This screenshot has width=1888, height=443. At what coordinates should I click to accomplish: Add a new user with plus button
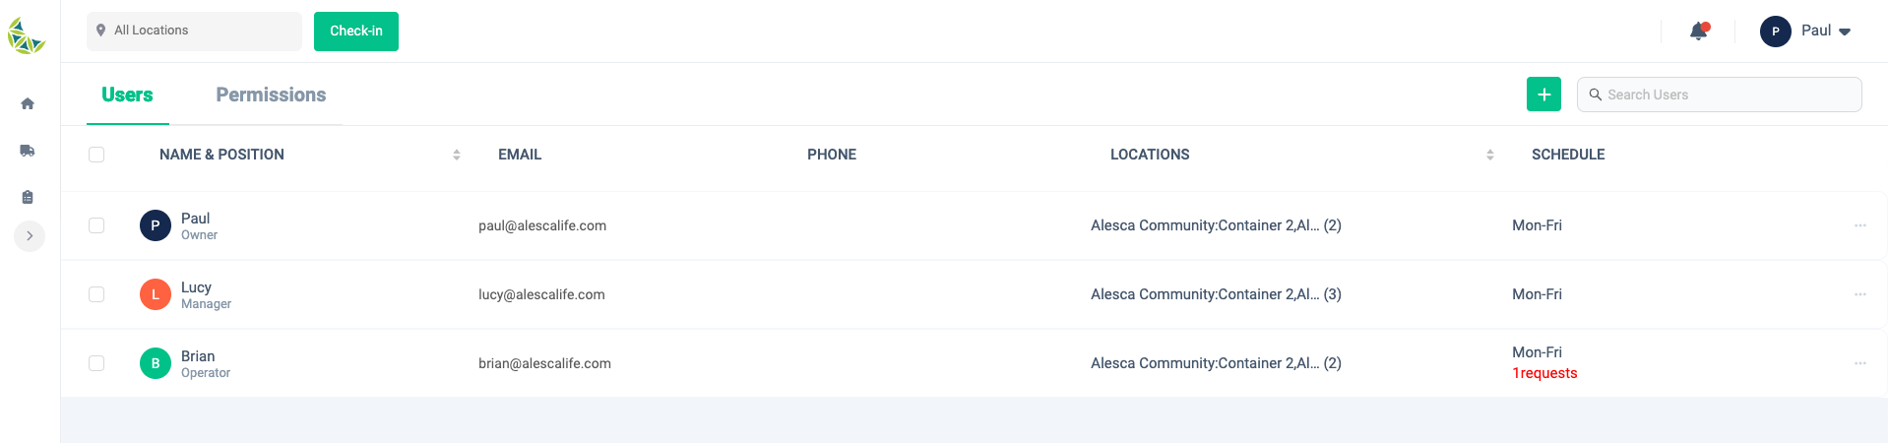pos(1543,95)
